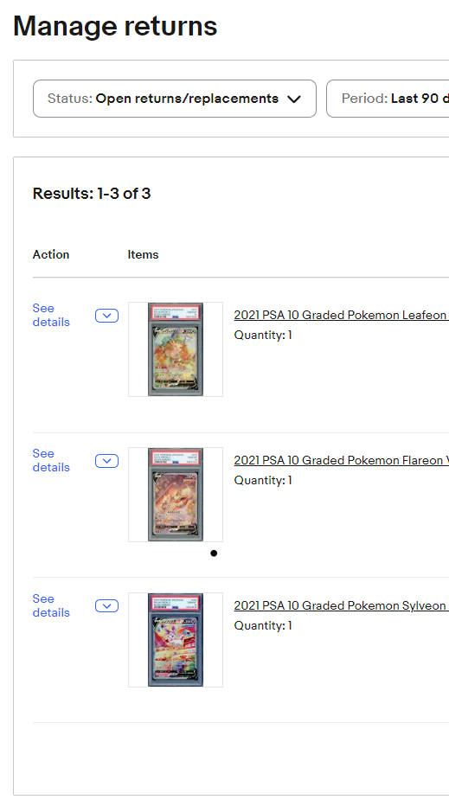Image resolution: width=449 pixels, height=806 pixels.
Task: Open the 2021 PSA 10 Graded Pokemon Flareon listing
Action: pos(341,460)
